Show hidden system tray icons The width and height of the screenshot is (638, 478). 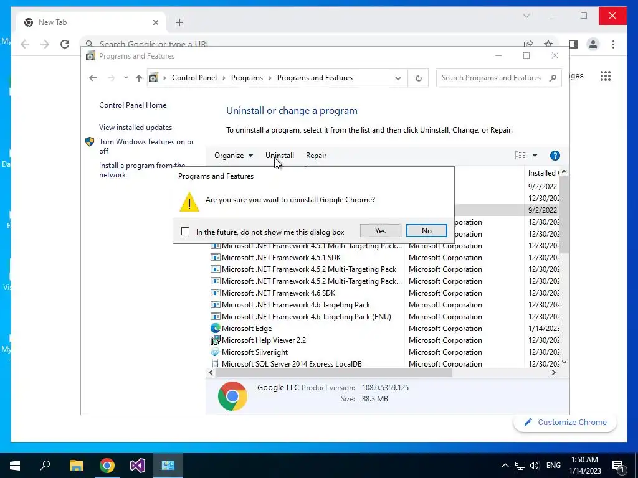[x=505, y=466]
